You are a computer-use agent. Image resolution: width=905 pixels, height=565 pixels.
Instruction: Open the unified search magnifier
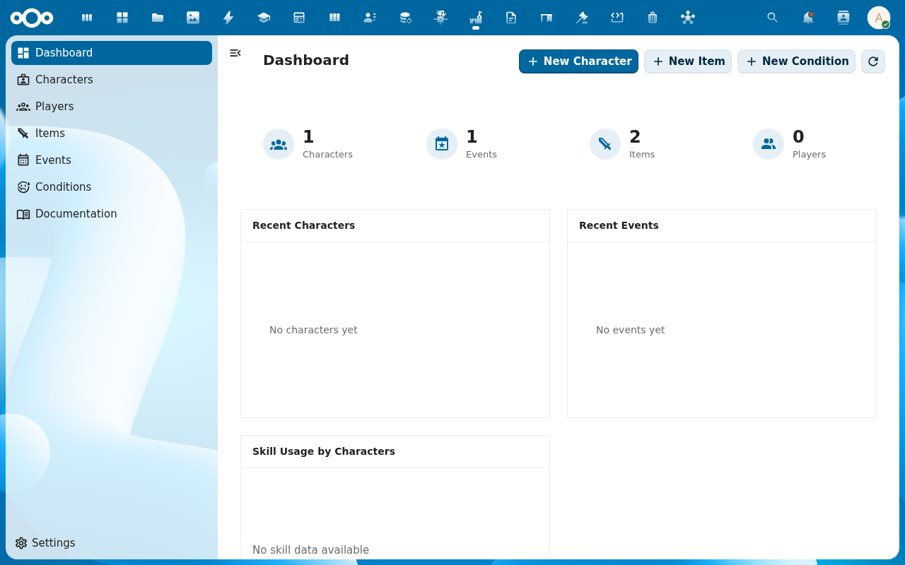point(773,18)
